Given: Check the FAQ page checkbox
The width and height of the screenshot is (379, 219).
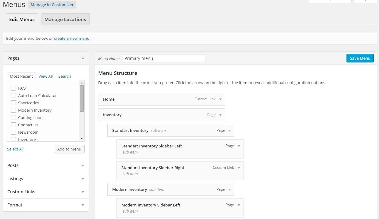Looking at the screenshot, I should tap(13, 88).
